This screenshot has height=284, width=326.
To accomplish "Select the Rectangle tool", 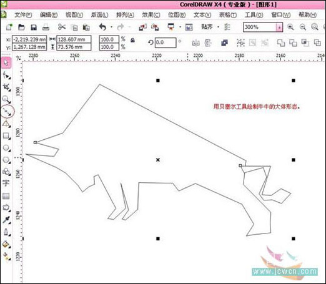I will pos(6,136).
